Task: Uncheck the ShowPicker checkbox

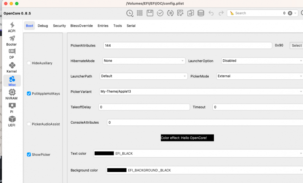Action: point(29,155)
